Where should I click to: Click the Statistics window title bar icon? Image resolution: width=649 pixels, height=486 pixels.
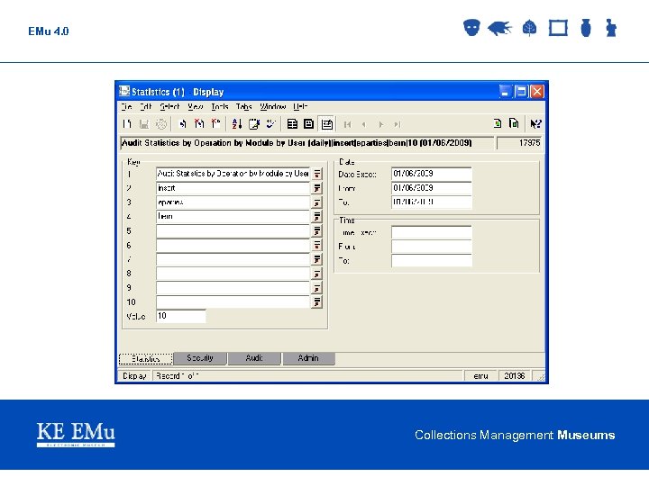pyautogui.click(x=124, y=91)
